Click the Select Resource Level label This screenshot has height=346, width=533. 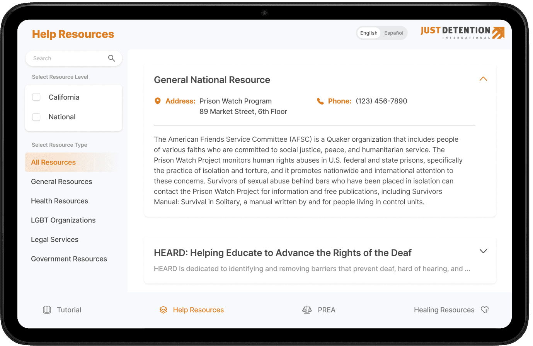60,77
